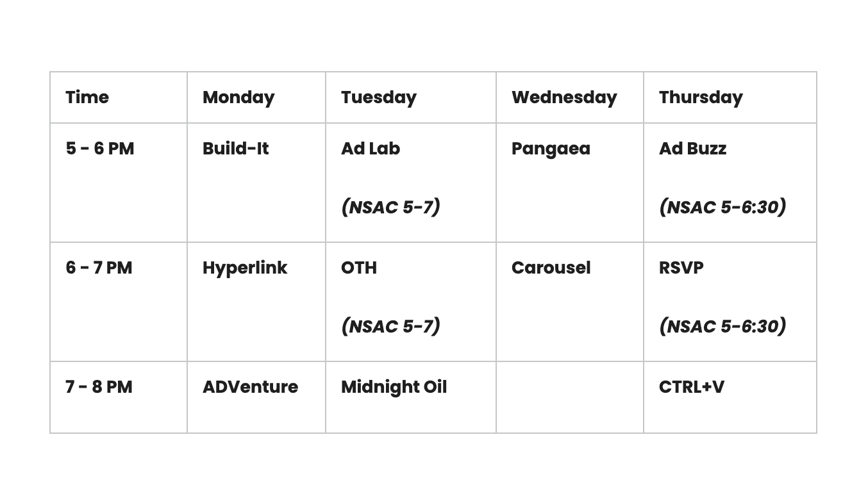Select the Ad Lab text
The width and height of the screenshot is (868, 478).
pyautogui.click(x=371, y=149)
